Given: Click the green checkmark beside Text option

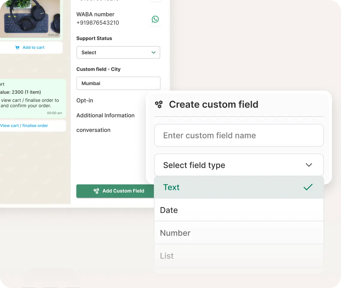Looking at the screenshot, I should tap(308, 187).
